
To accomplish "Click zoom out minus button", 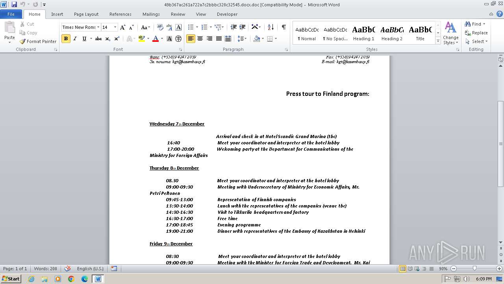I will pos(454,269).
